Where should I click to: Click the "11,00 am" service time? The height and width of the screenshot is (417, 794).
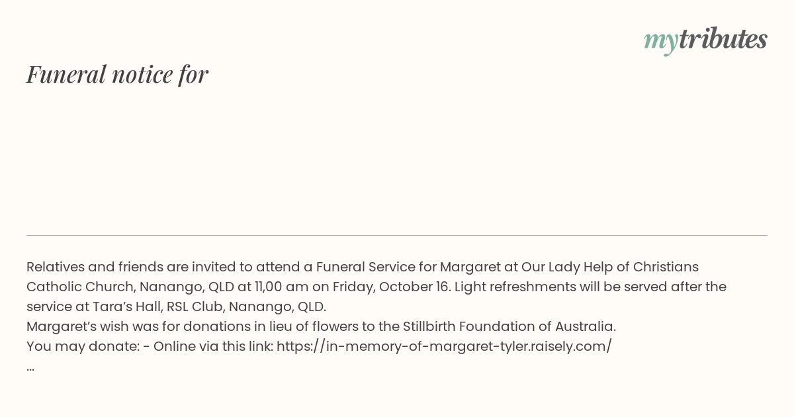283,287
